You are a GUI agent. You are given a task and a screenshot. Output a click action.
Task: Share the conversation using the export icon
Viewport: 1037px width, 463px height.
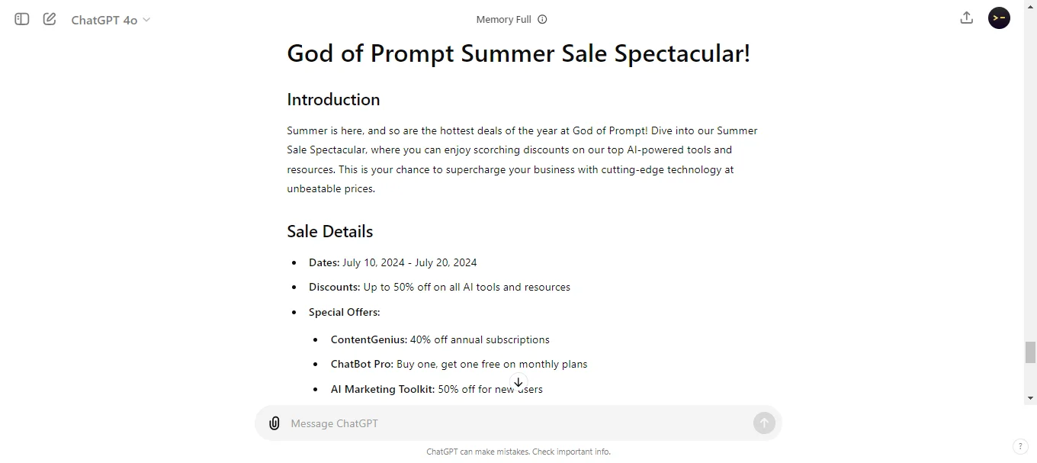(966, 18)
